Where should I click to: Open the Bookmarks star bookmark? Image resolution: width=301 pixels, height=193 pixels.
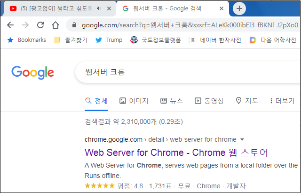pyautogui.click(x=26, y=40)
